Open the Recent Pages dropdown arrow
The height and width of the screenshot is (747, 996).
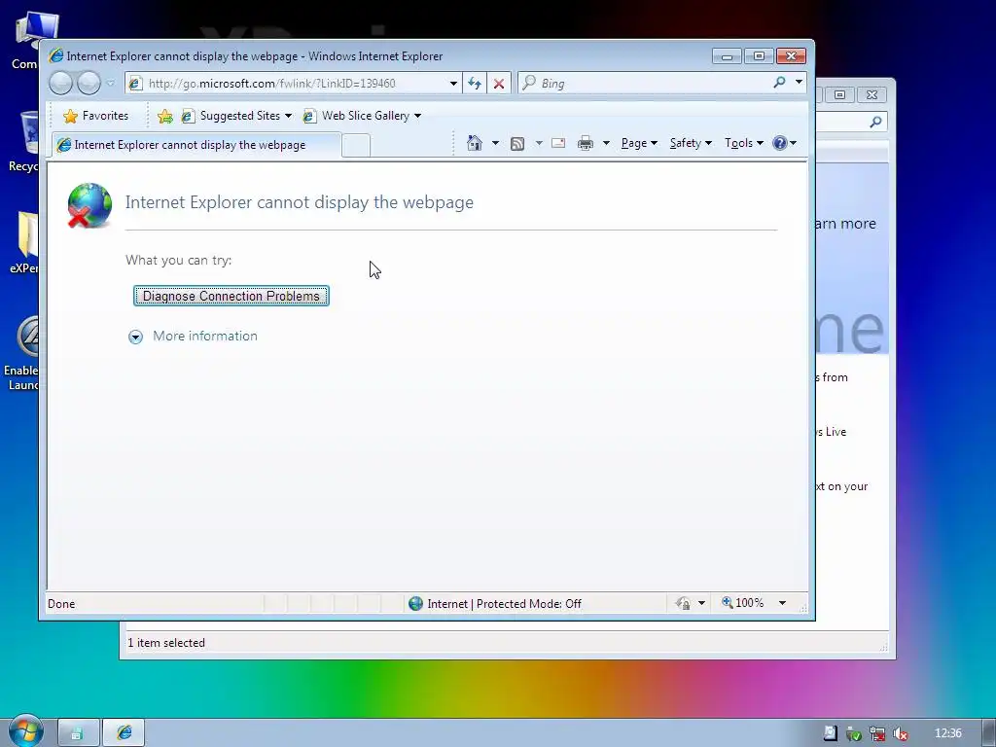coord(111,84)
